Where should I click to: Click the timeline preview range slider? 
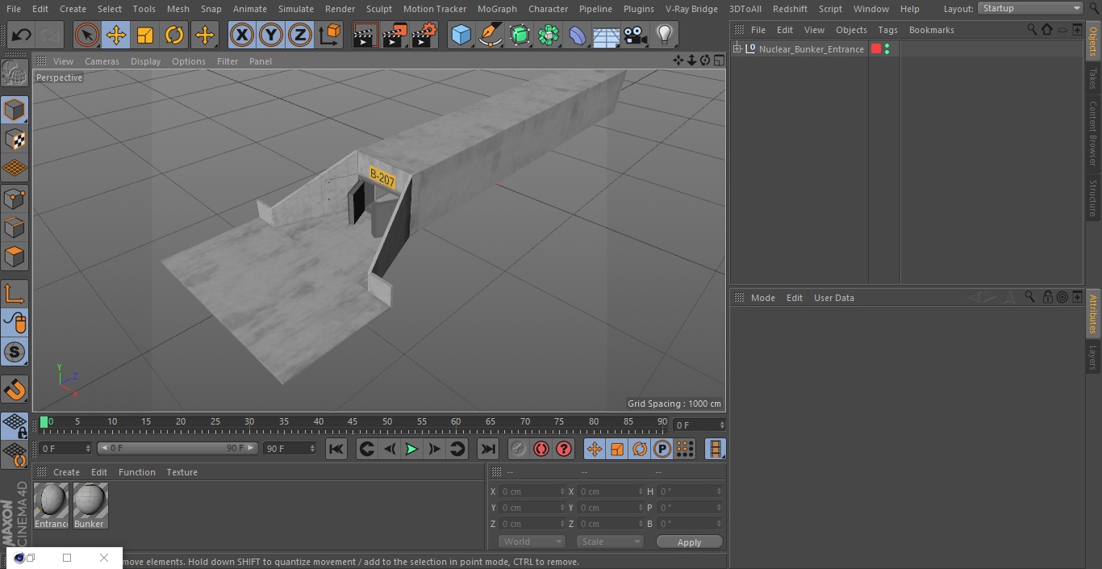(177, 448)
